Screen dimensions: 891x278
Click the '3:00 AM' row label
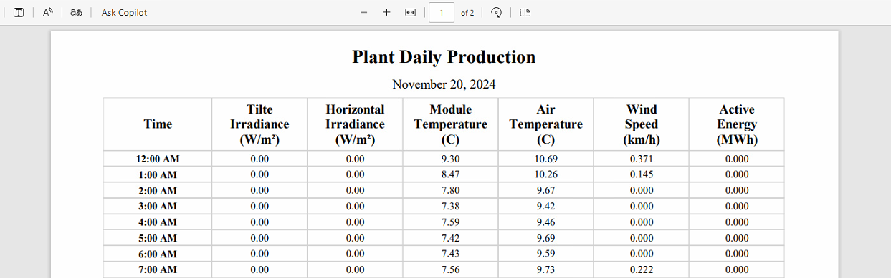(158, 207)
